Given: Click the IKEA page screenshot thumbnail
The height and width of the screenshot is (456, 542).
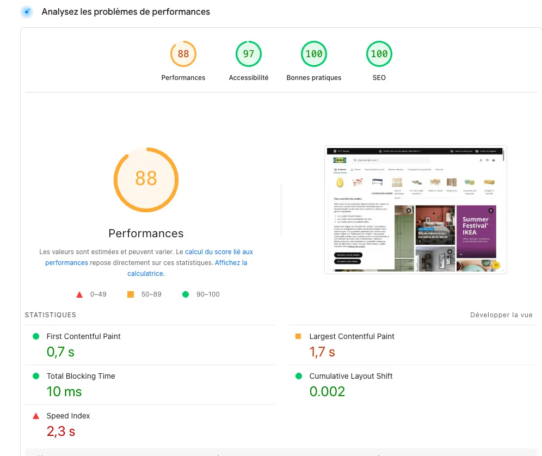Looking at the screenshot, I should click(x=415, y=210).
